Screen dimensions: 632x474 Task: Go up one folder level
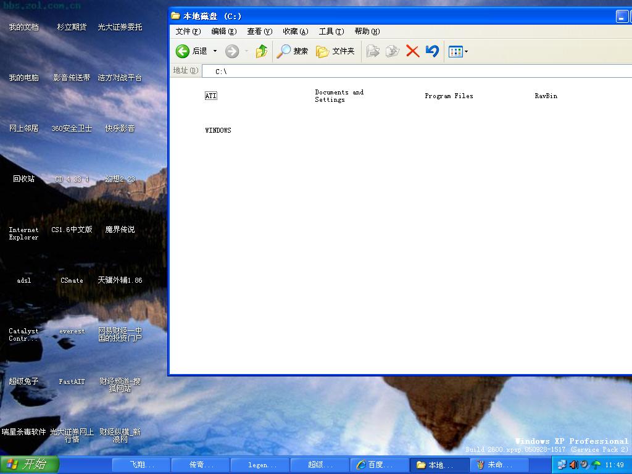tap(262, 51)
